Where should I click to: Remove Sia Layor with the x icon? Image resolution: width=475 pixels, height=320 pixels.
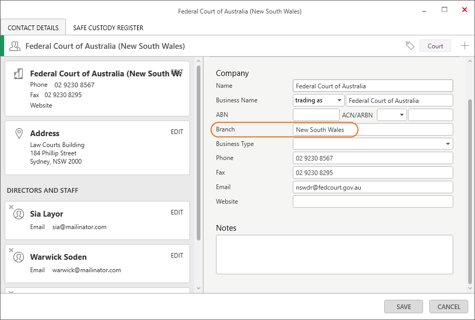pyautogui.click(x=11, y=207)
